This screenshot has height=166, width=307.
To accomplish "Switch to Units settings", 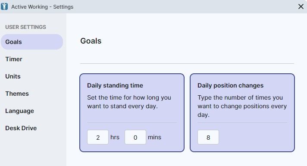I will click(13, 76).
